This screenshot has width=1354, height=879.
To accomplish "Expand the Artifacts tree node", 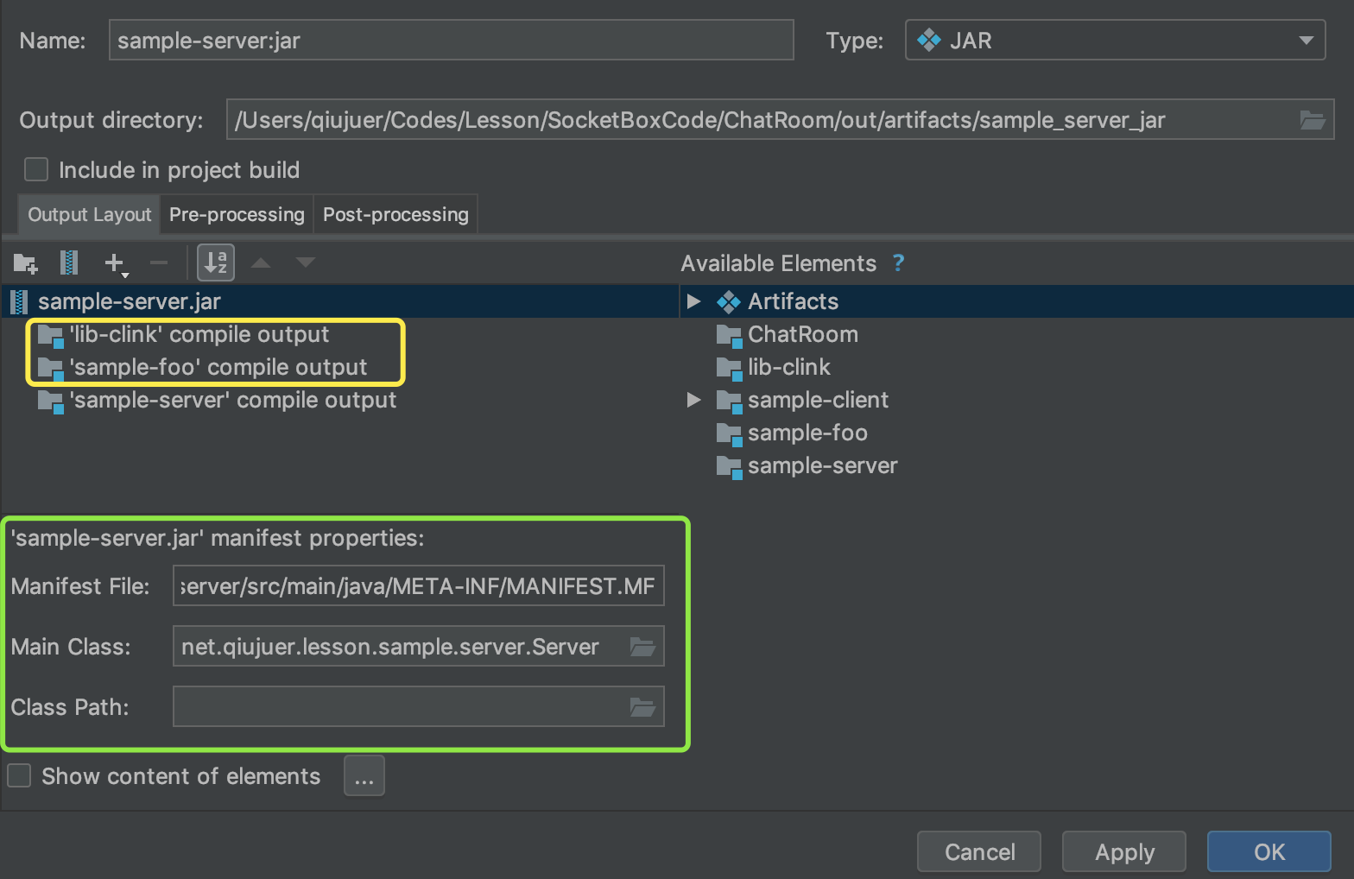I will 693,301.
